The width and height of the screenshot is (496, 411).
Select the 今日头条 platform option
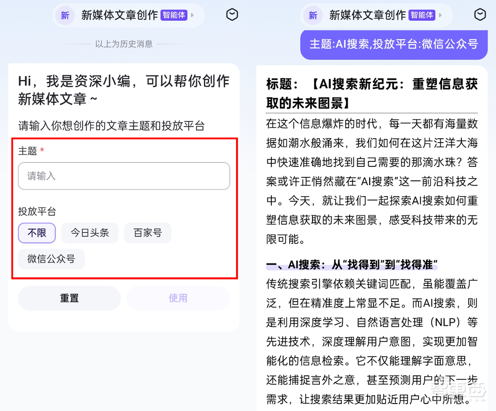90,233
